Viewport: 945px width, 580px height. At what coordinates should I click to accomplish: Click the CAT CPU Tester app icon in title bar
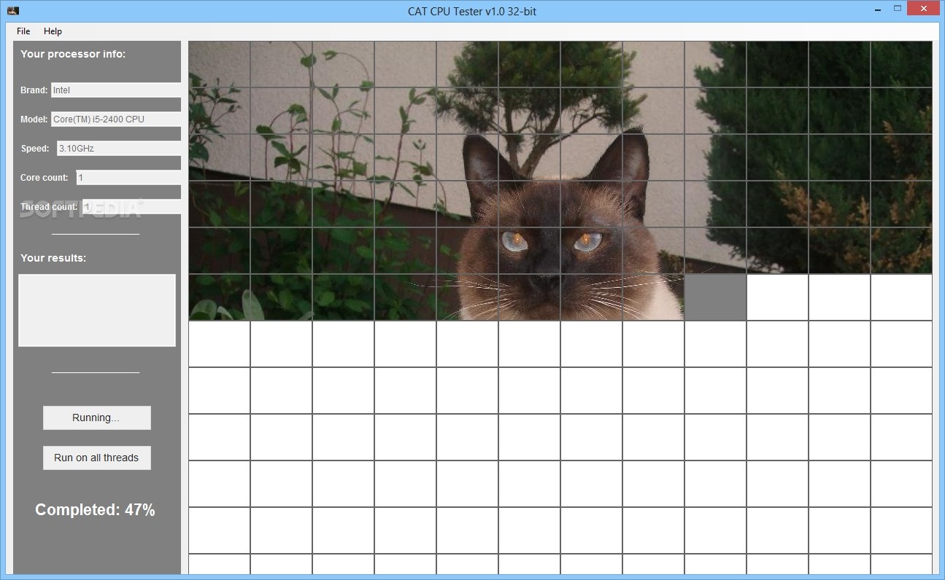coord(12,11)
